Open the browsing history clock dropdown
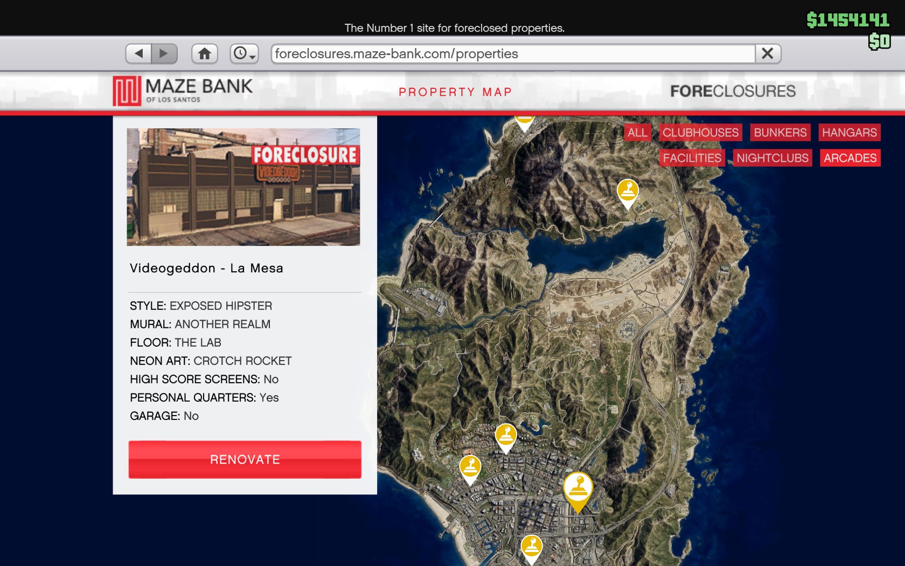Screen dimensions: 905x566 245,53
